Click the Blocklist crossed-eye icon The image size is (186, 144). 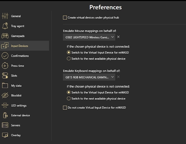click(5, 95)
